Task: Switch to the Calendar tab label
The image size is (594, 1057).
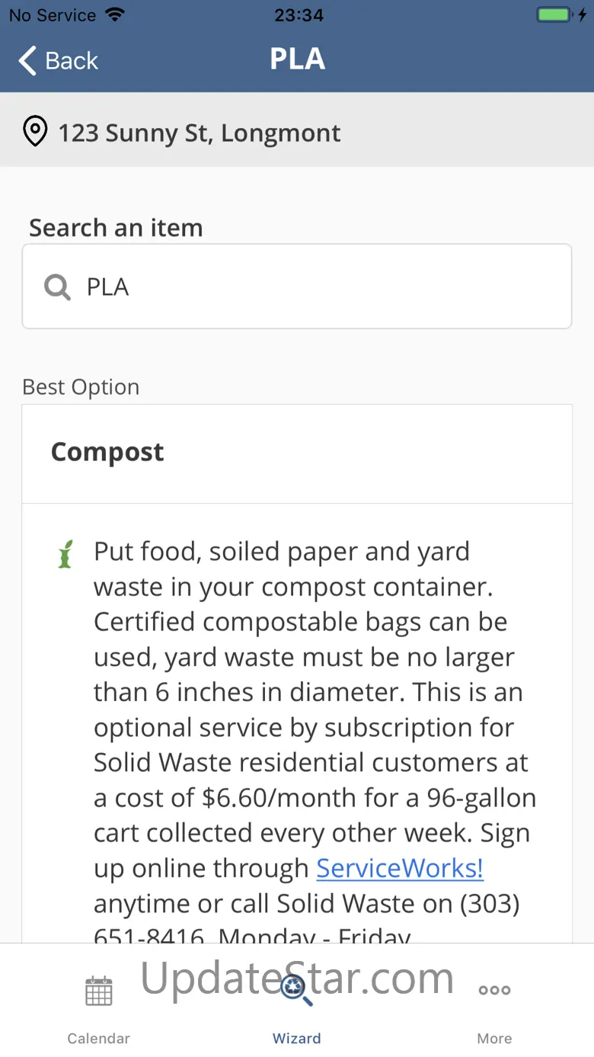Action: (x=98, y=1038)
